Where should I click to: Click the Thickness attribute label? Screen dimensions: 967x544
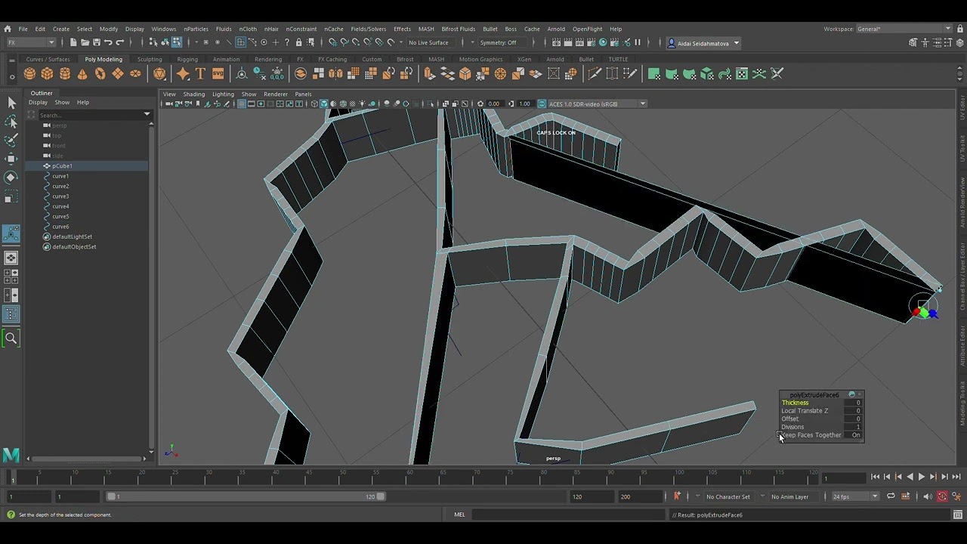795,403
